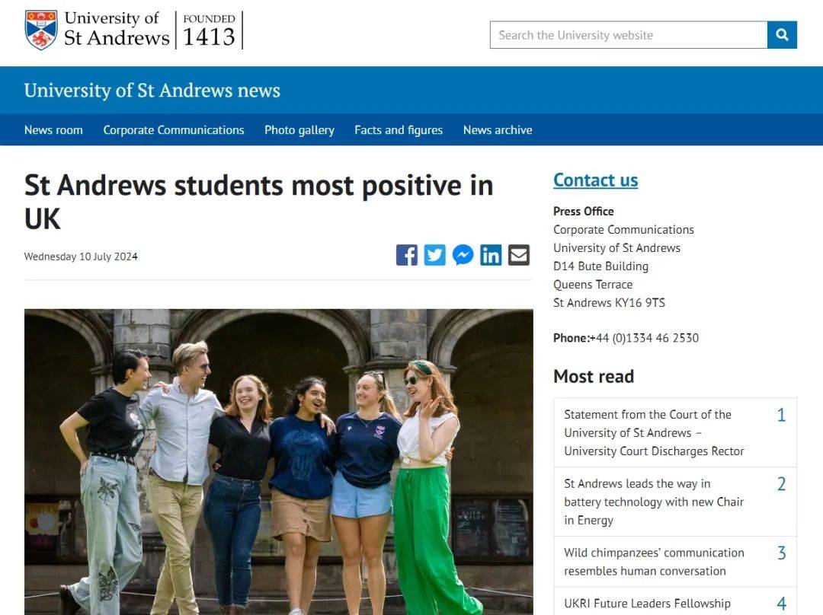Image resolution: width=823 pixels, height=615 pixels.
Task: Share the article by email envelope icon
Action: click(x=519, y=255)
